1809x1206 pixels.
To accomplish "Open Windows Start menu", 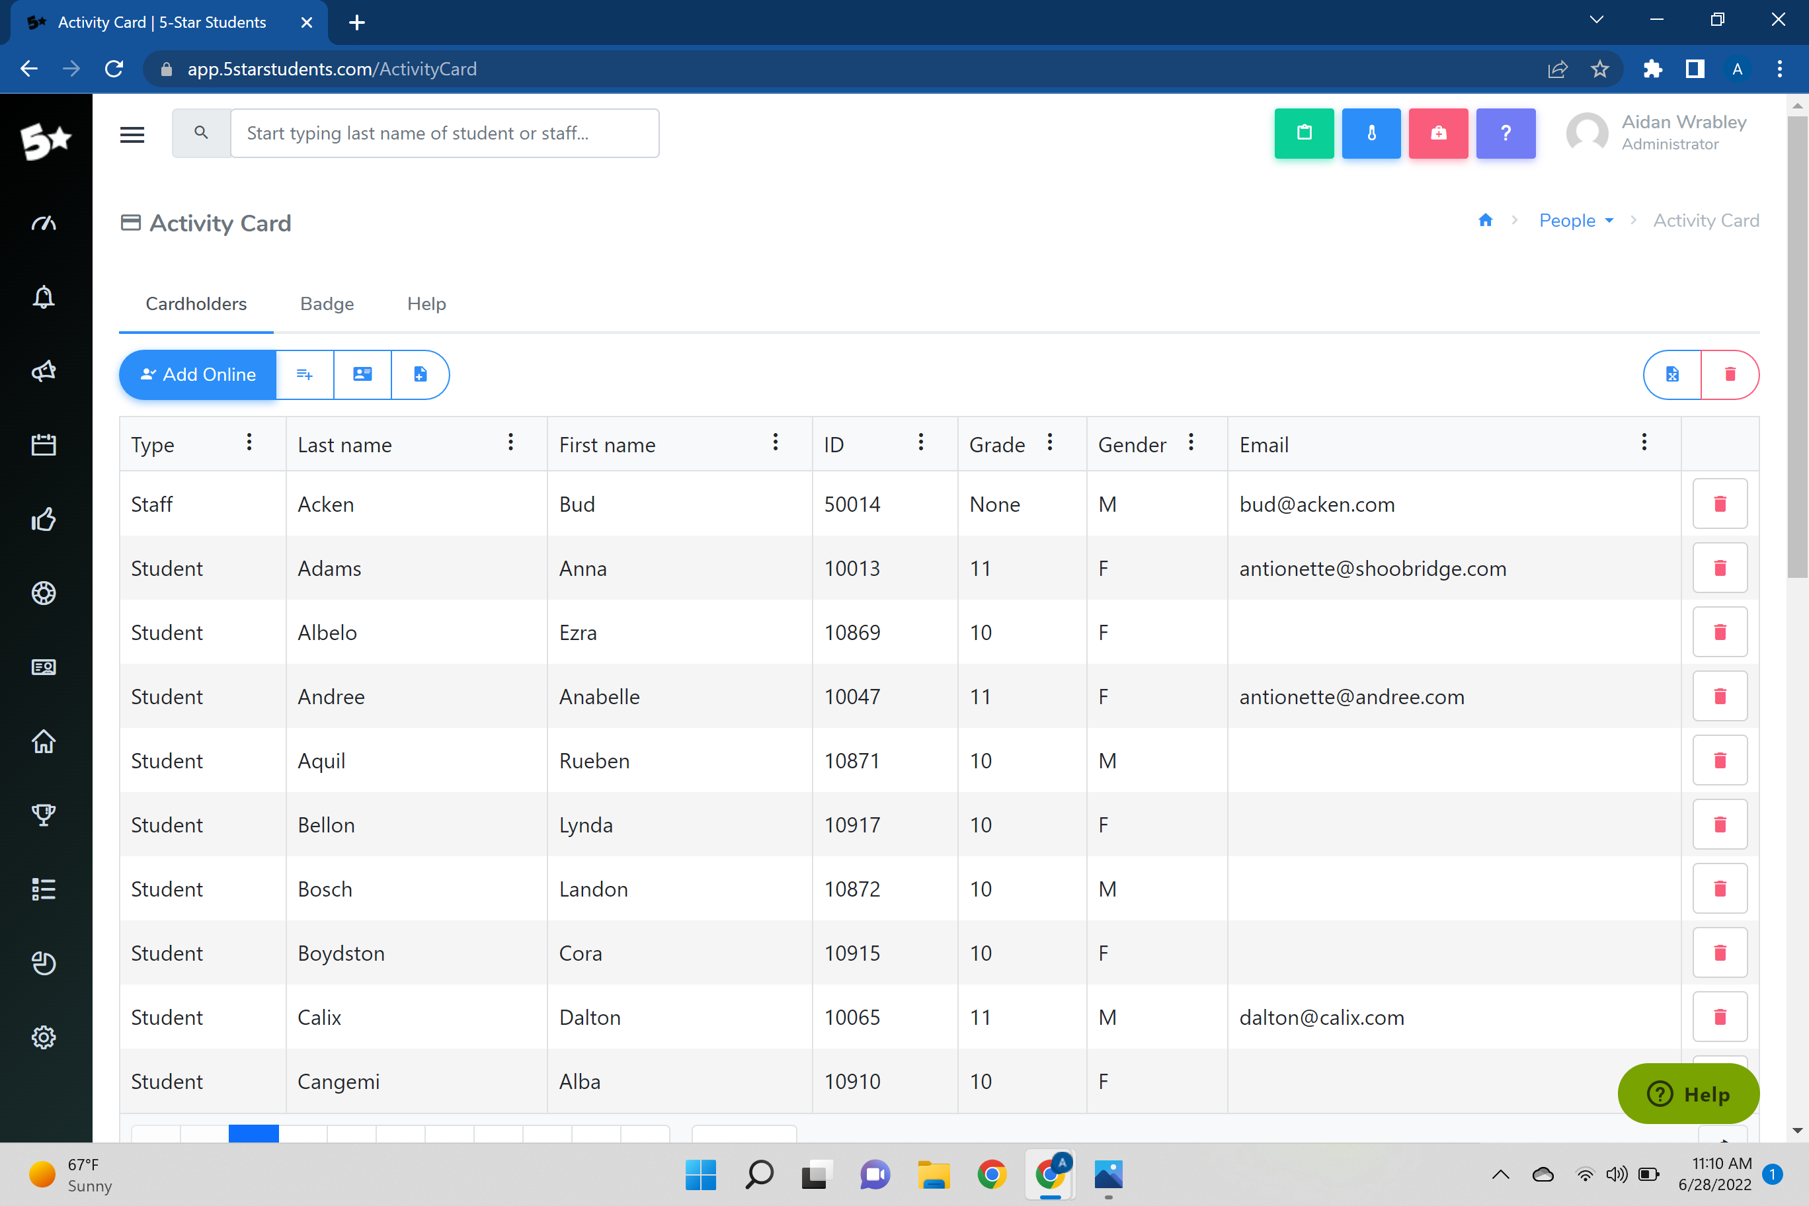I will (701, 1174).
